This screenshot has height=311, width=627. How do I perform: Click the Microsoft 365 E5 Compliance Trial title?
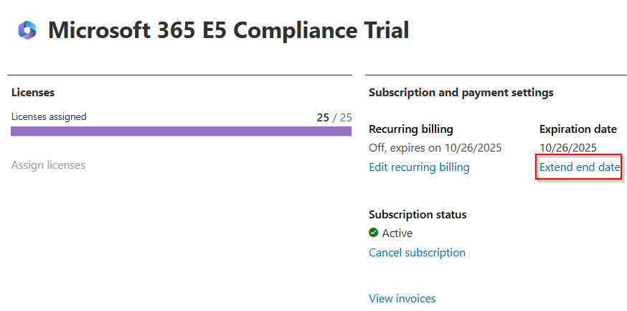pos(228,30)
